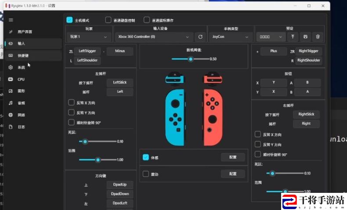Click the document icon beside 日志
This screenshot has height=210, width=347.
[x=11, y=127]
